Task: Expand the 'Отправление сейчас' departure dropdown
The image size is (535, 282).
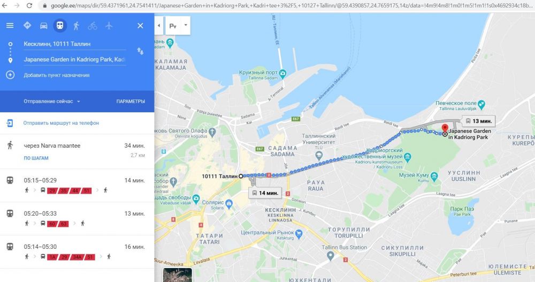Action: (51, 101)
